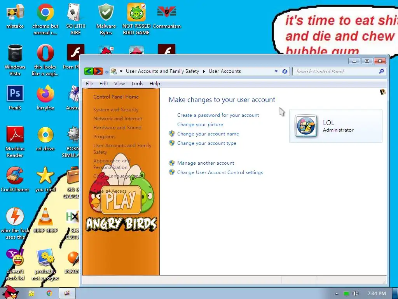Click the LOL account picture thumbnail
This screenshot has width=398, height=299.
[305, 126]
